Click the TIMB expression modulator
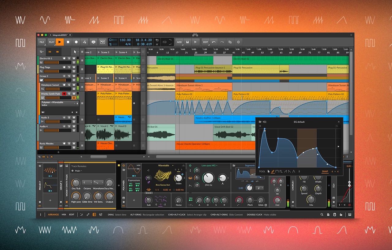The image size is (392, 250). pos(138,185)
